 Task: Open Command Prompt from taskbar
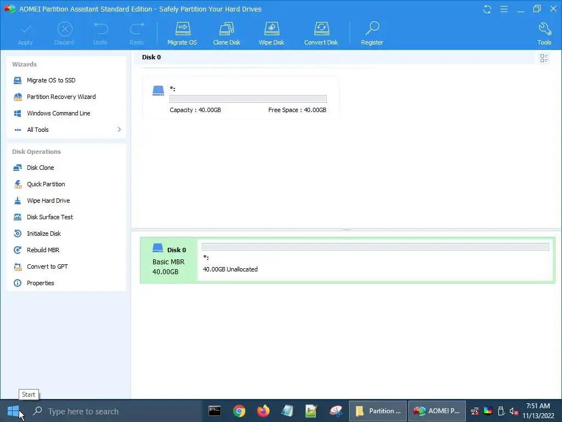(x=215, y=411)
